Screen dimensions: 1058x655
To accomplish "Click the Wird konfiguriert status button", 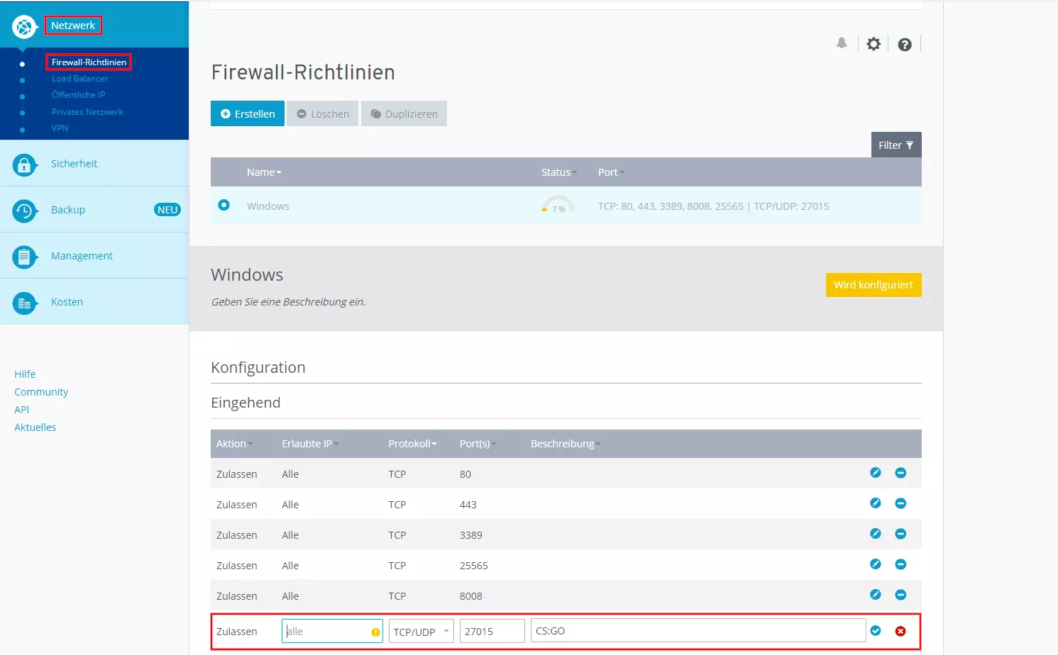I will pyautogui.click(x=874, y=285).
